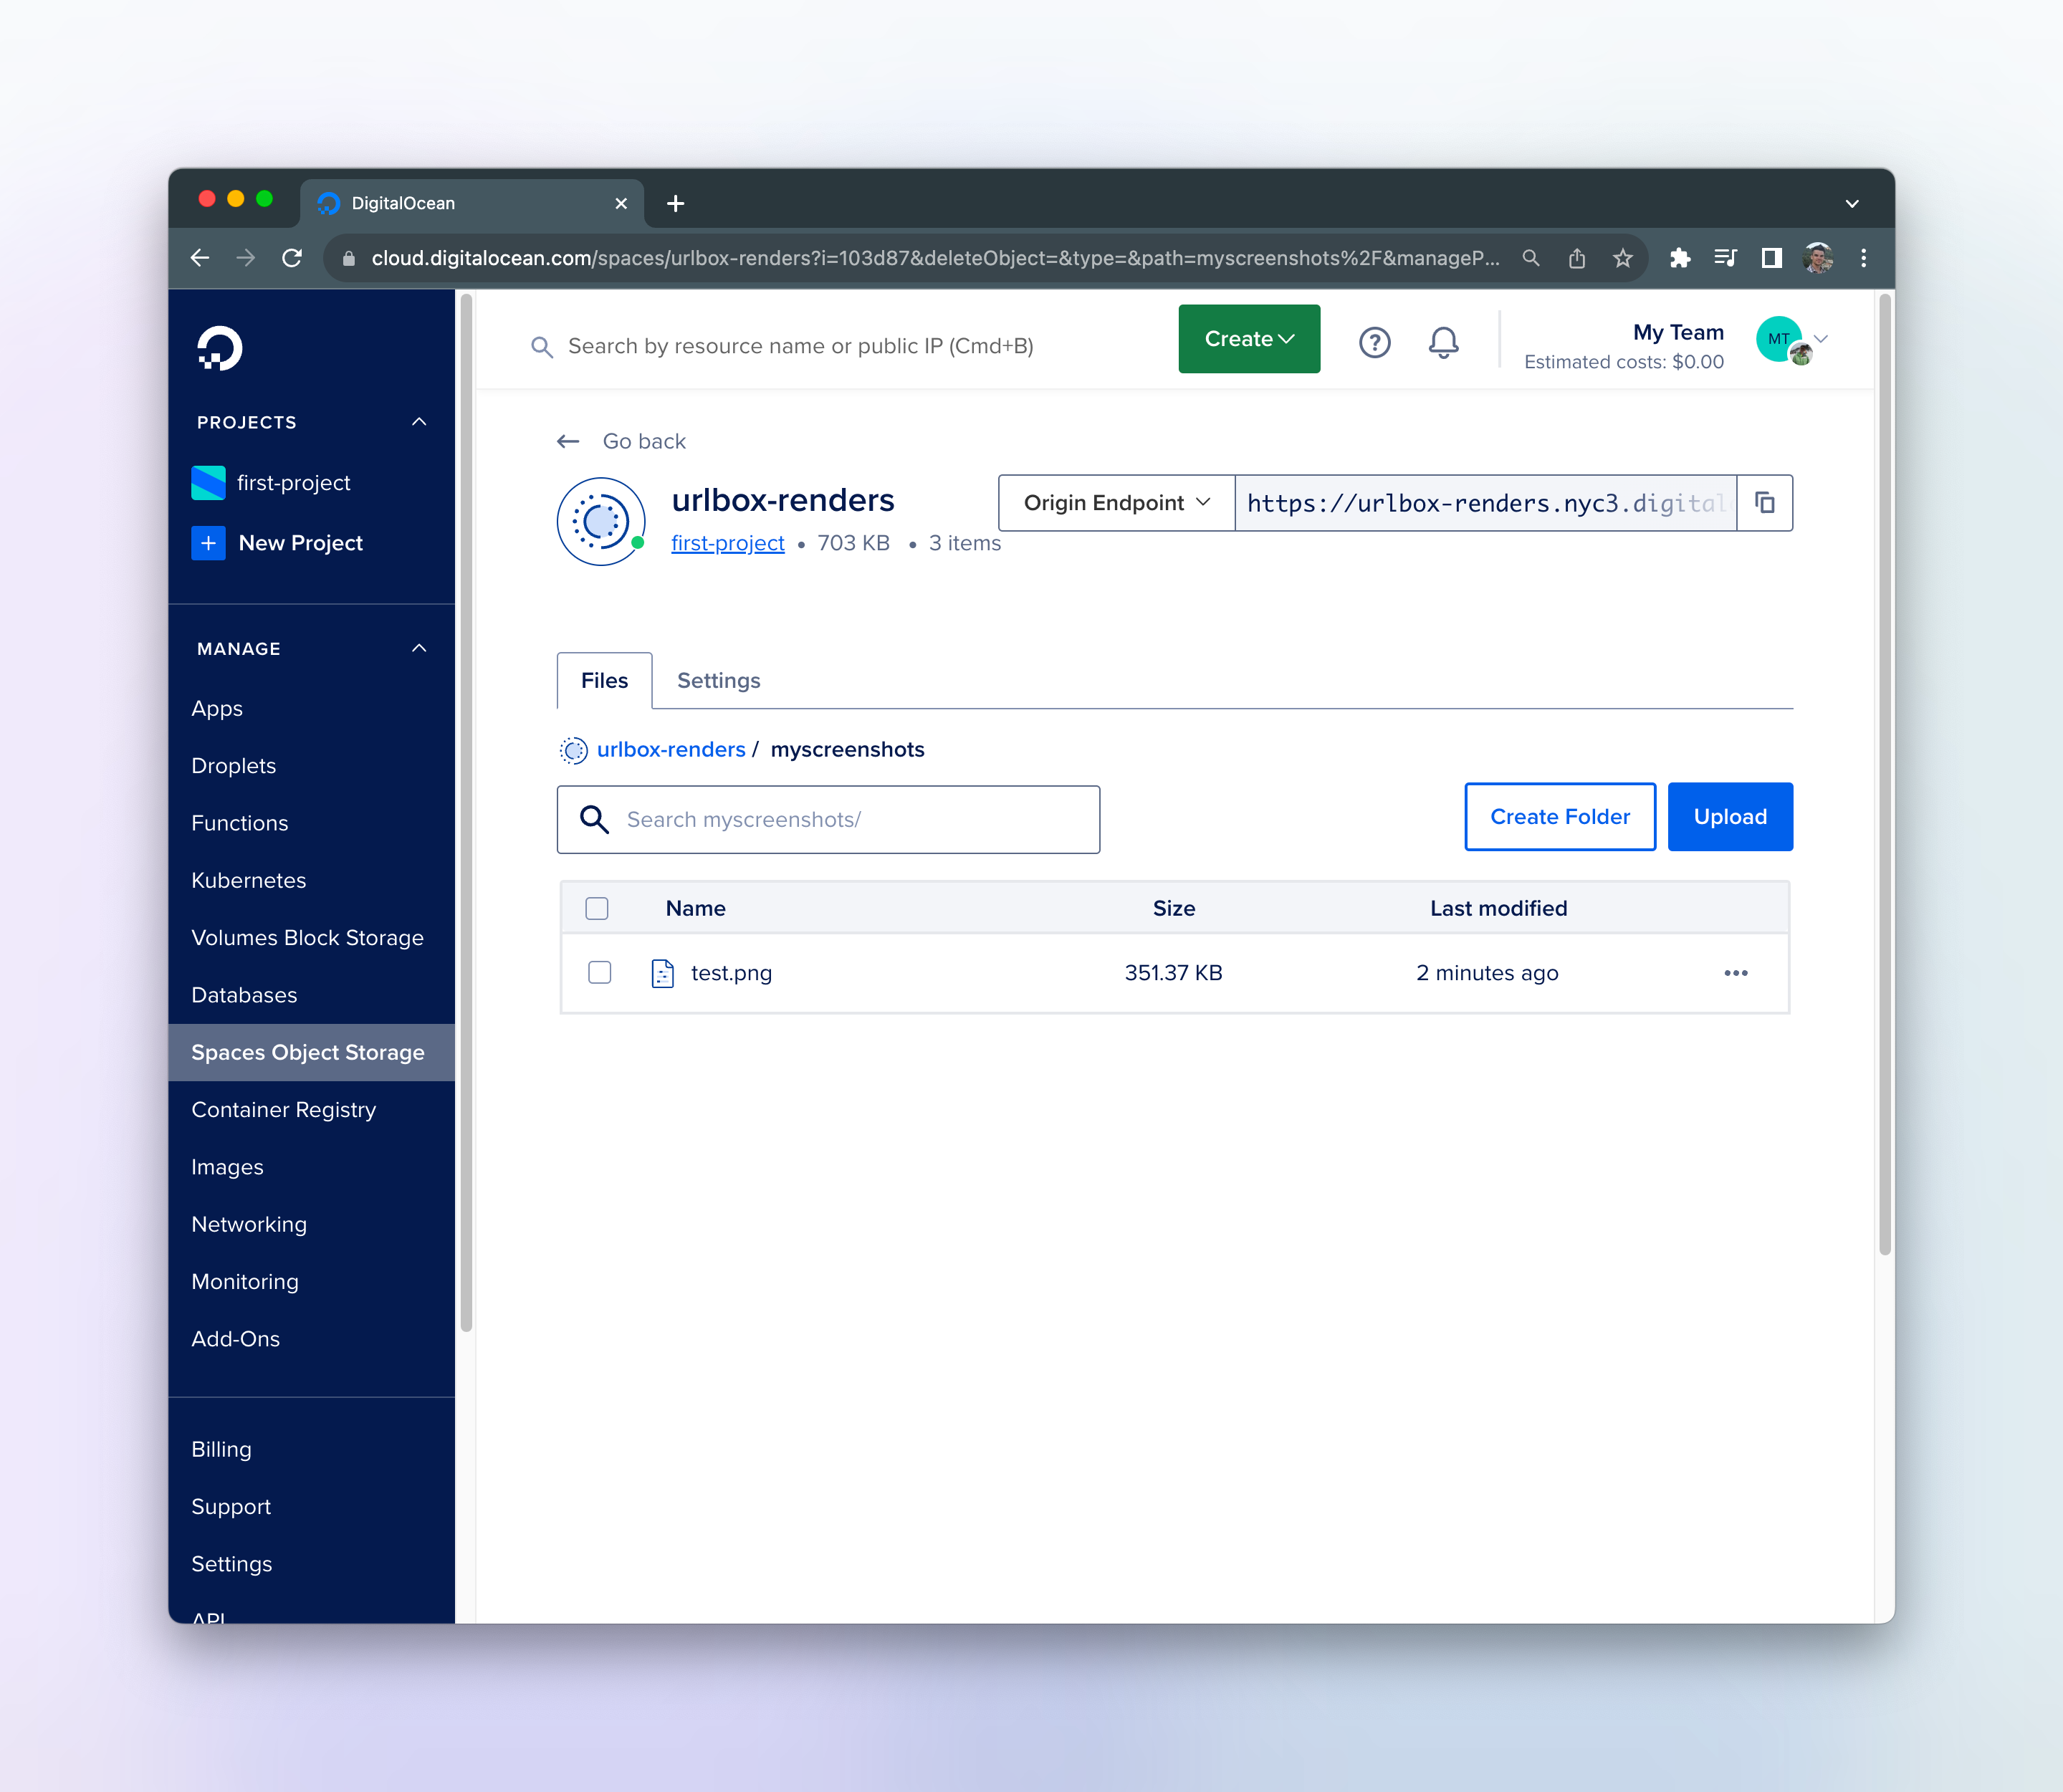Open the Create dropdown button

pos(1248,339)
